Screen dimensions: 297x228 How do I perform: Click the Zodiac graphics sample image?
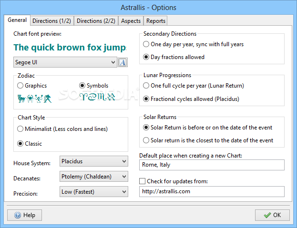(34, 99)
